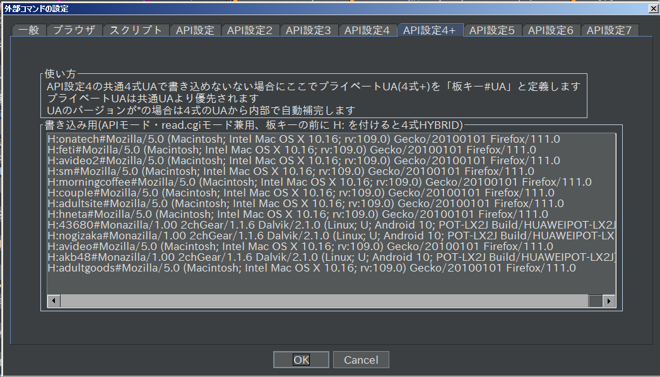Select the API設定4 tab

(367, 30)
